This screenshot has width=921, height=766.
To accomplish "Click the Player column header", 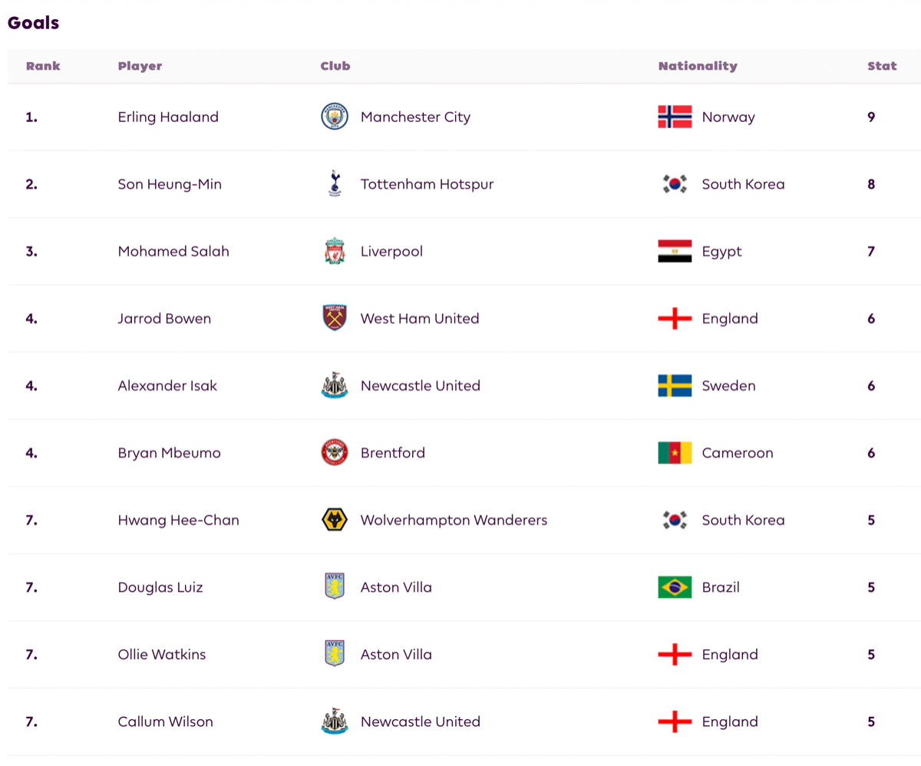I will [140, 66].
